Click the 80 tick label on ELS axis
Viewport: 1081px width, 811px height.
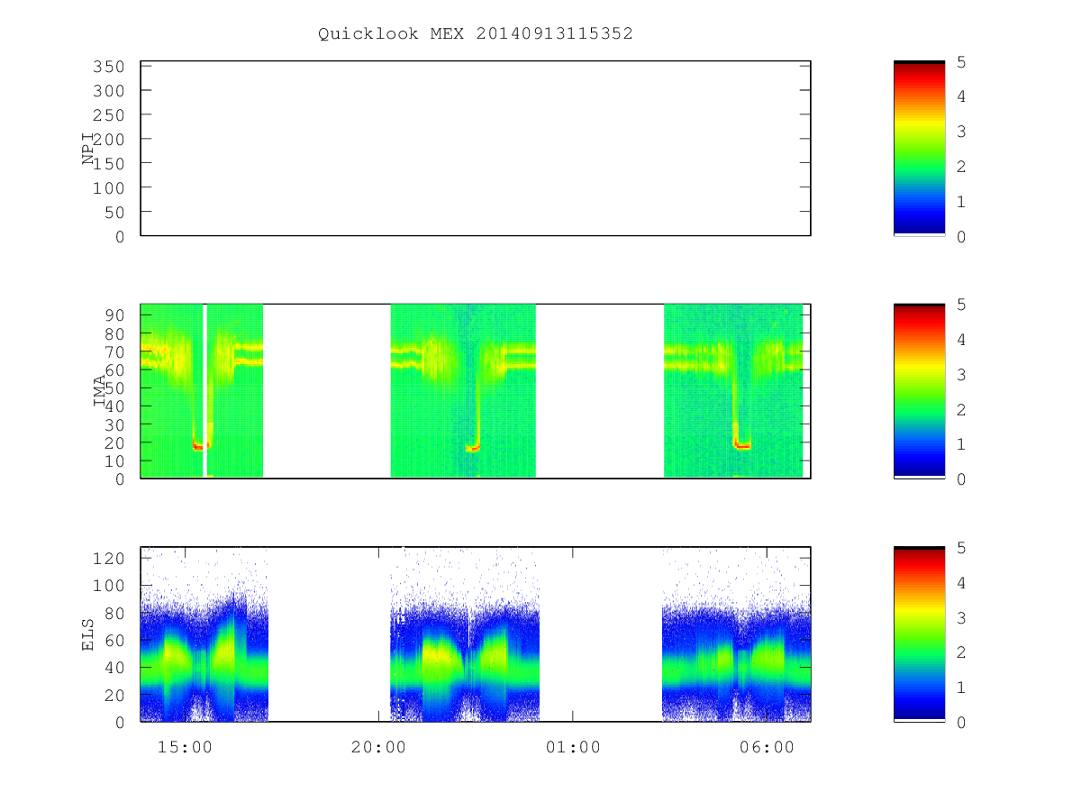coord(114,613)
